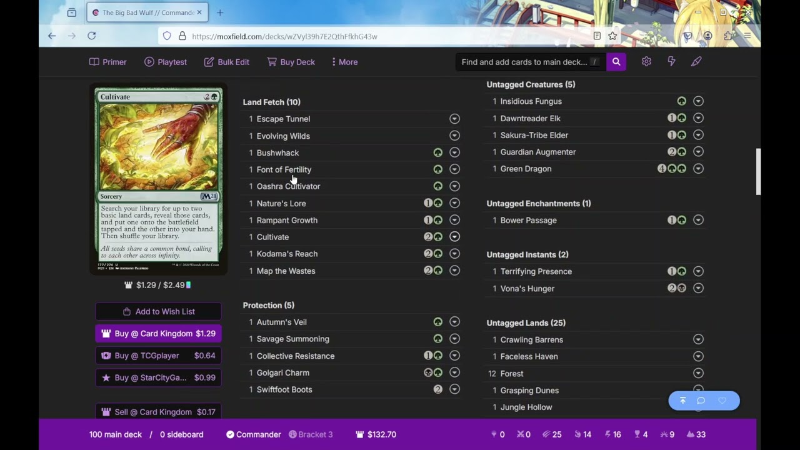Select the Terrifying Presence card
Viewport: 800px width, 450px height.
(x=536, y=271)
